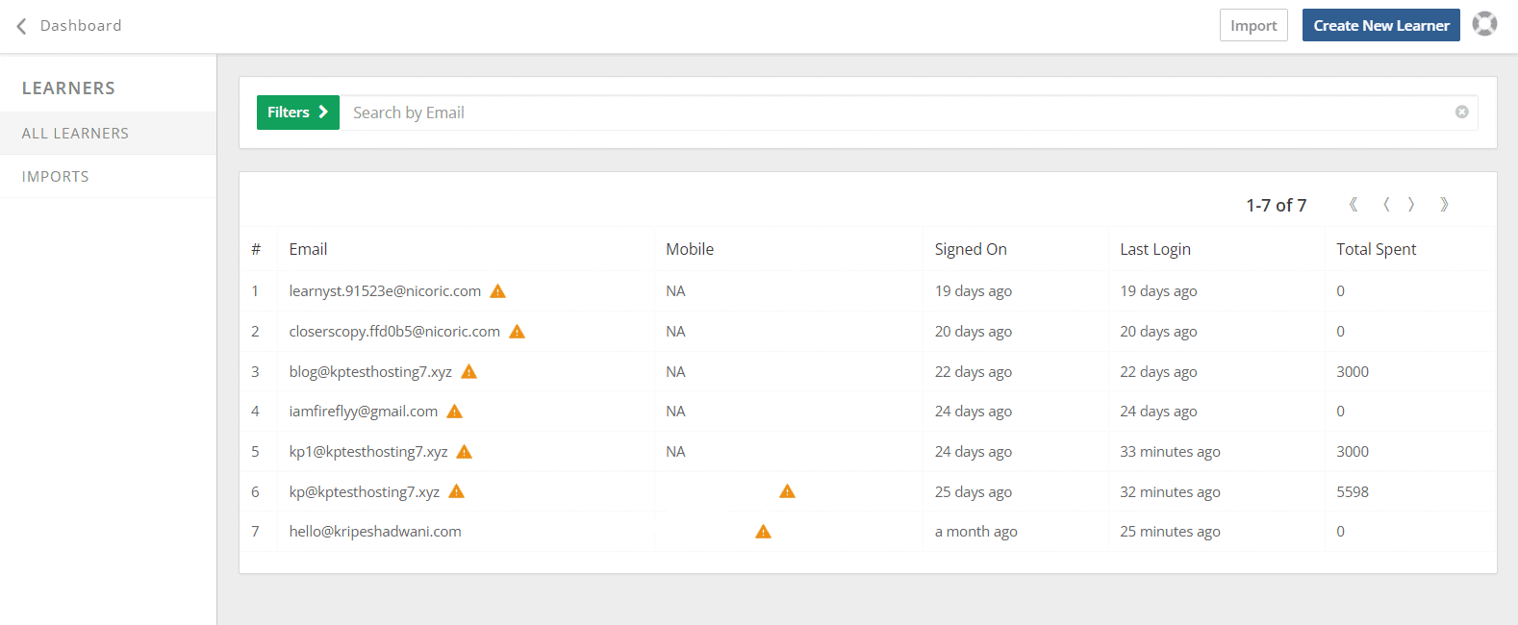Switch to the Imports section
This screenshot has height=625, width=1518.
point(56,177)
